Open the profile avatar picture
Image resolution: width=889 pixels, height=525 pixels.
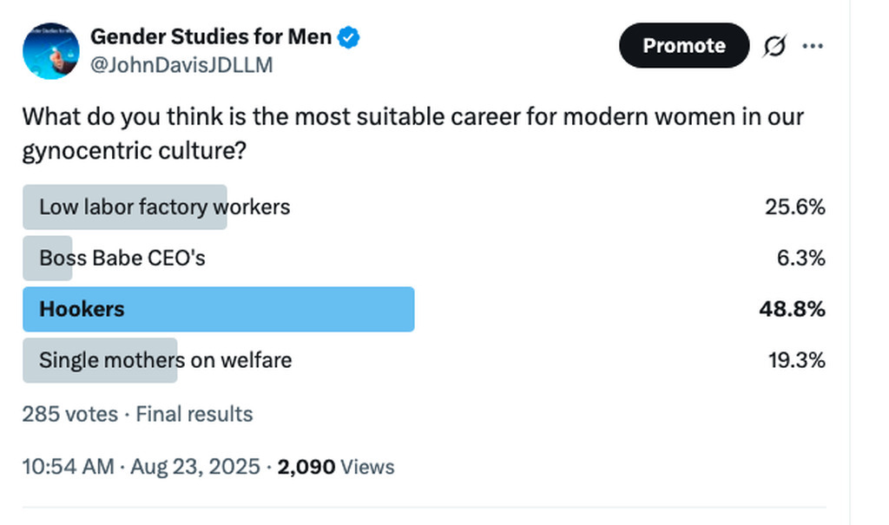pos(50,51)
